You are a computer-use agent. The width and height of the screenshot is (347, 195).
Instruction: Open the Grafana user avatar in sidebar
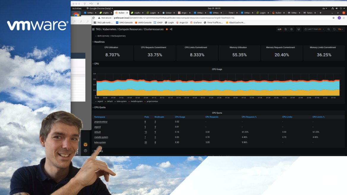[x=85, y=144]
